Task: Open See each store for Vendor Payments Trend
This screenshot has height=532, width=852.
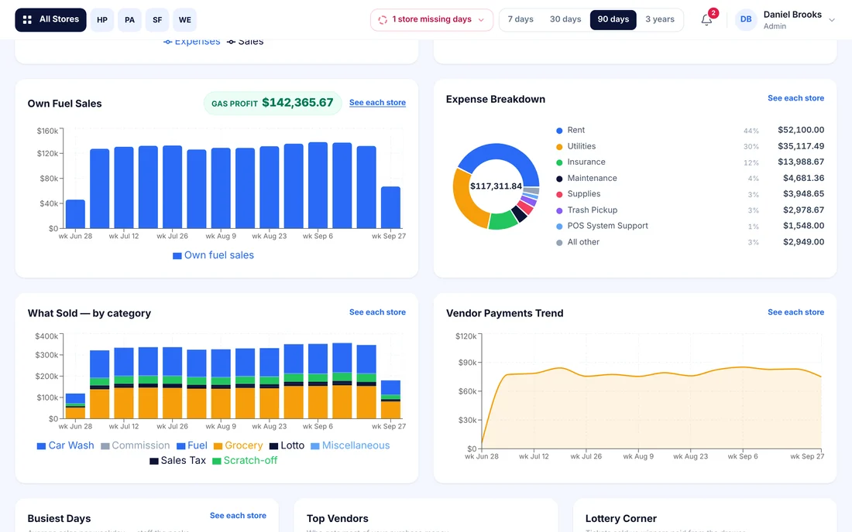Action: pos(795,312)
